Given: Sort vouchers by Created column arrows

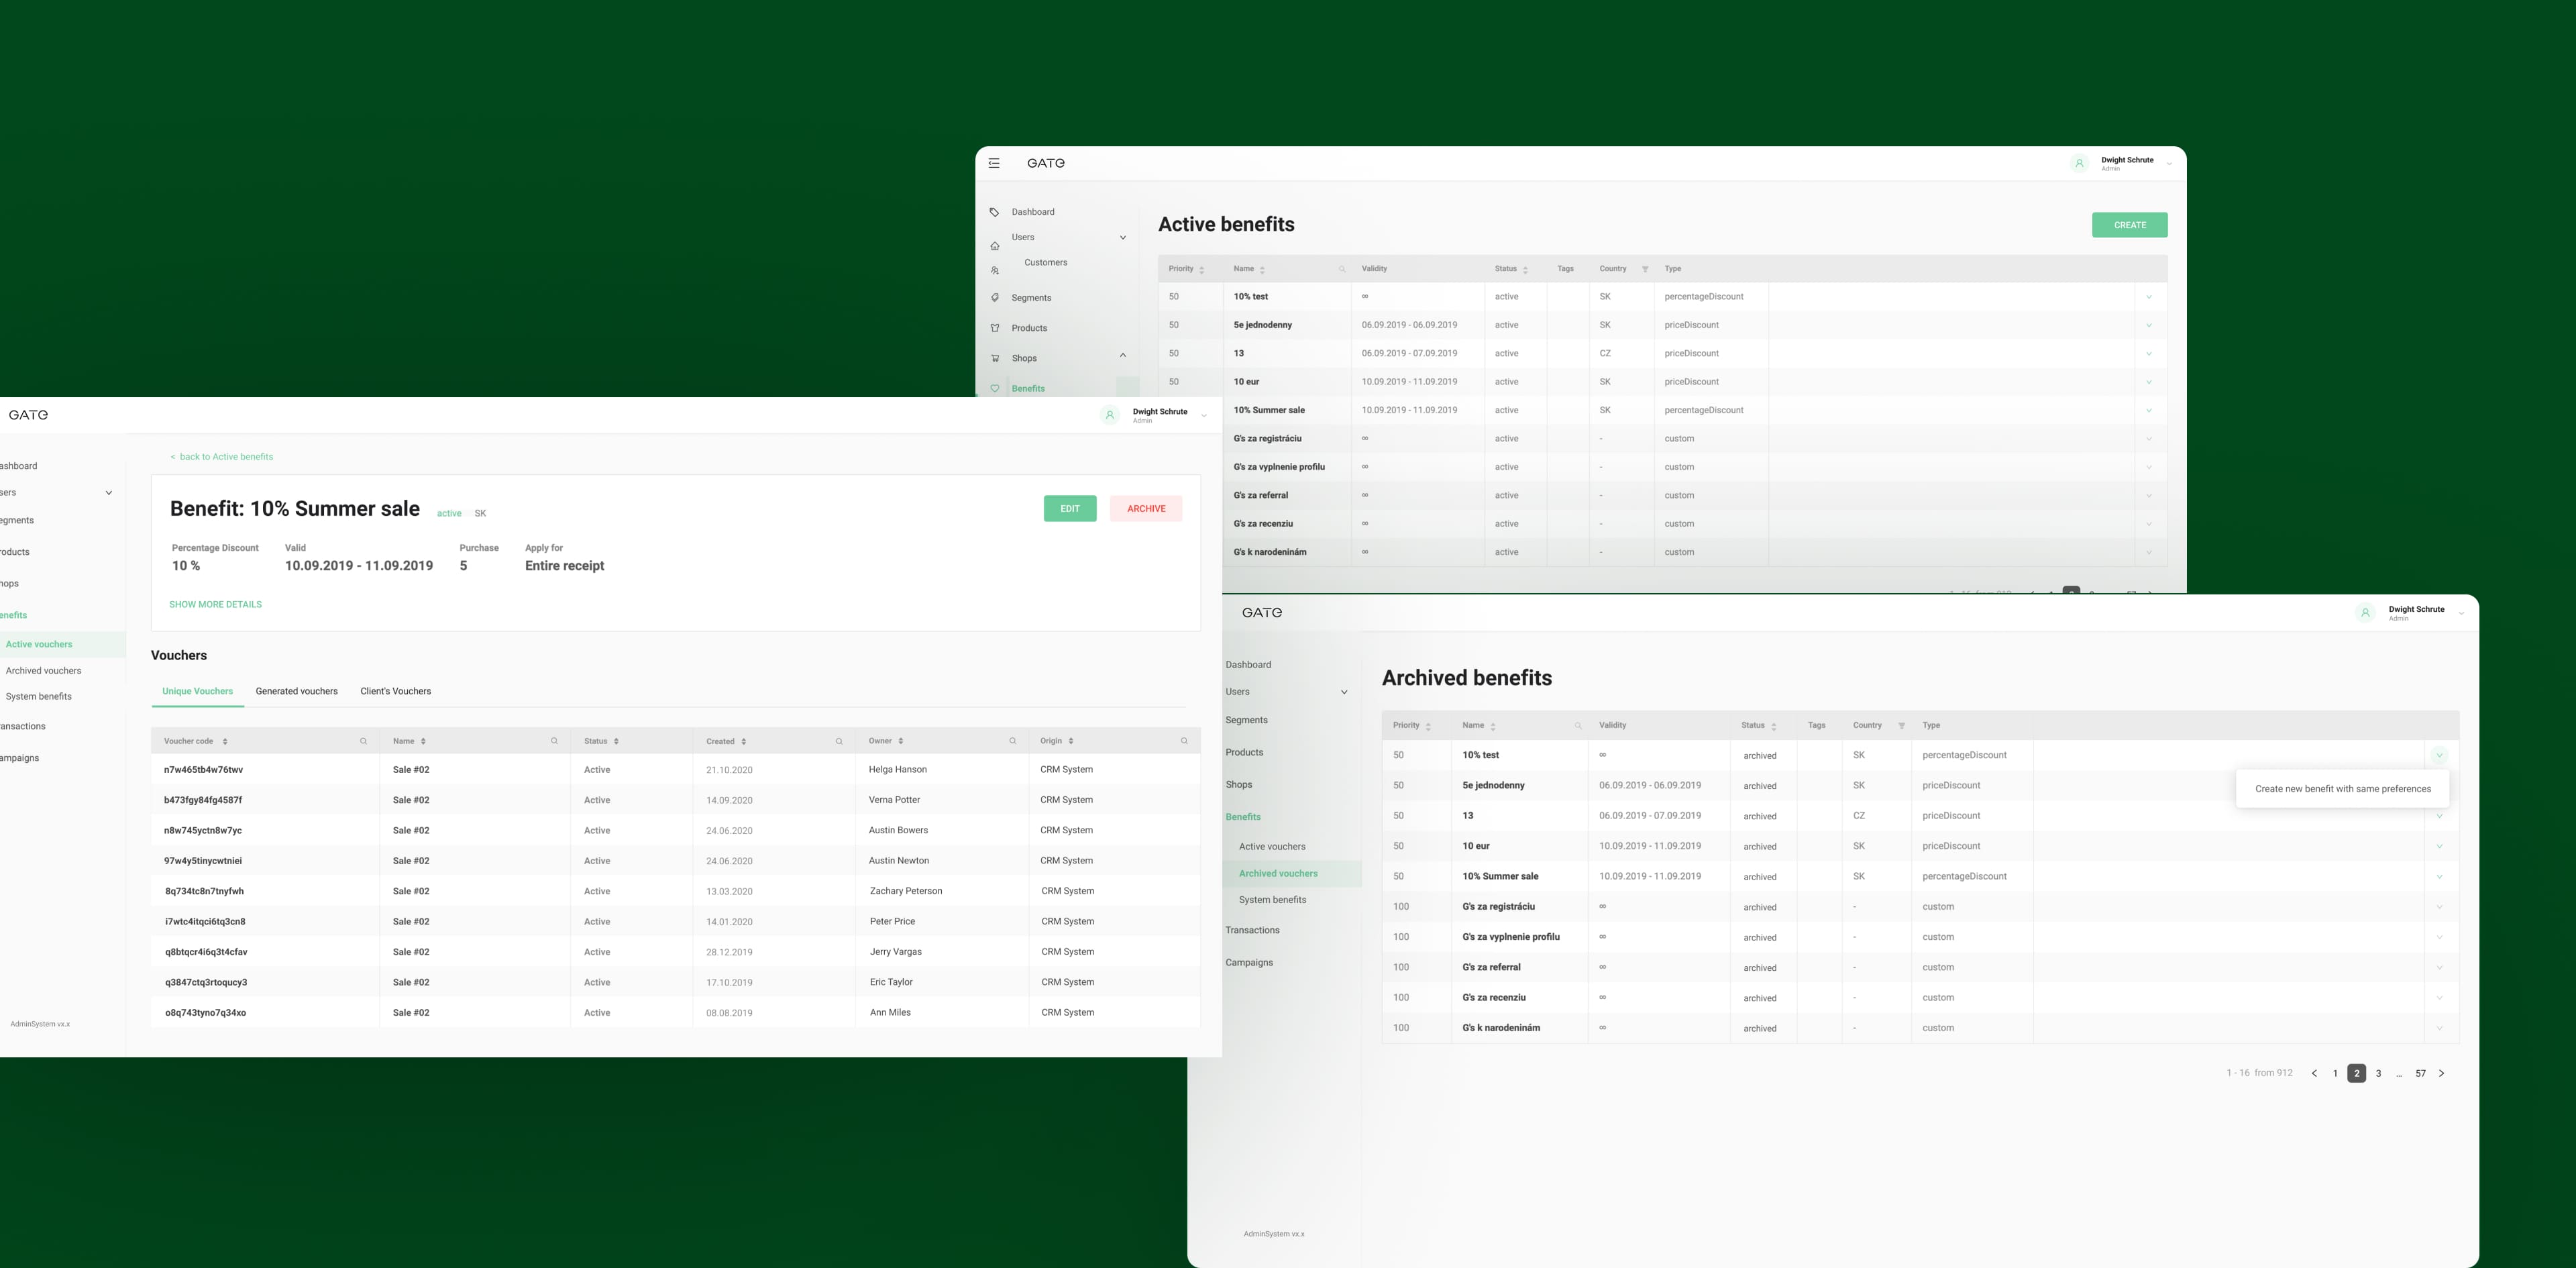Looking at the screenshot, I should tap(744, 741).
